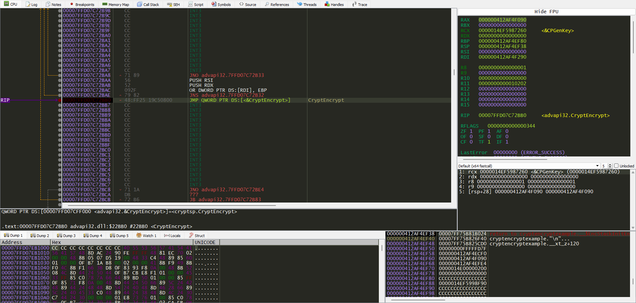Open the Trace tab
This screenshot has width=636, height=303.
point(360,4)
